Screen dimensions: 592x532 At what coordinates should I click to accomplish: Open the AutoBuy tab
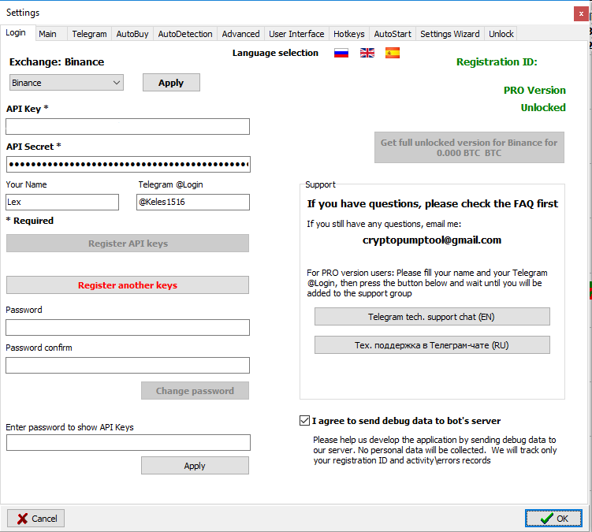(132, 34)
